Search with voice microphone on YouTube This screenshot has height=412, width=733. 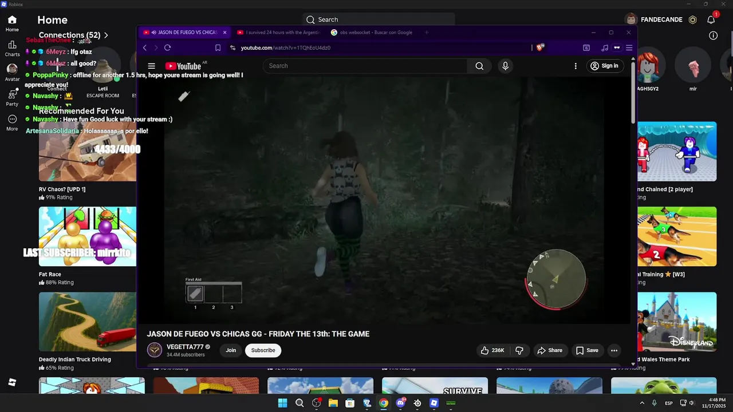pos(505,66)
